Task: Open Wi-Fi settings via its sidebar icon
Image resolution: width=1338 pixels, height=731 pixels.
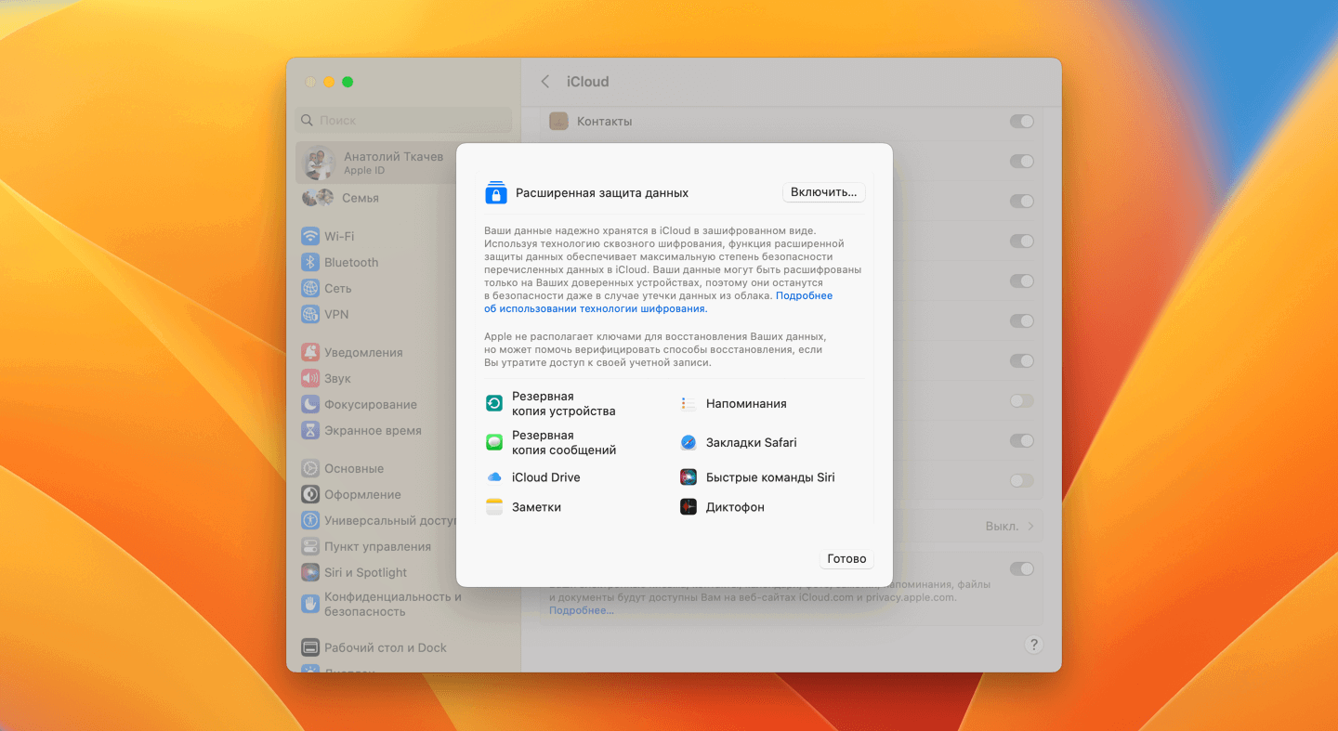Action: 310,237
